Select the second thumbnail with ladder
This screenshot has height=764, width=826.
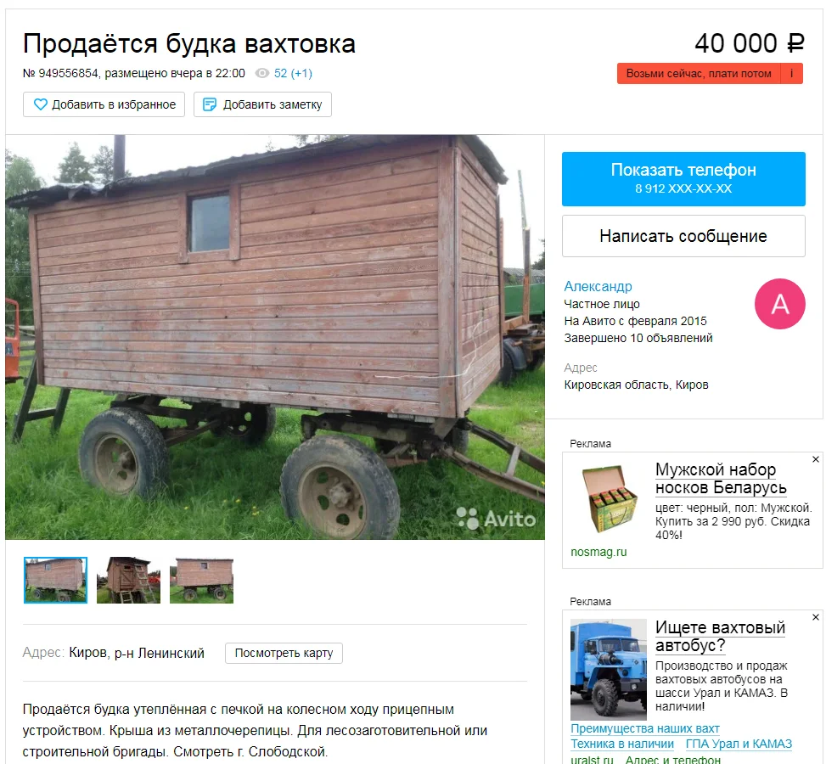[128, 580]
